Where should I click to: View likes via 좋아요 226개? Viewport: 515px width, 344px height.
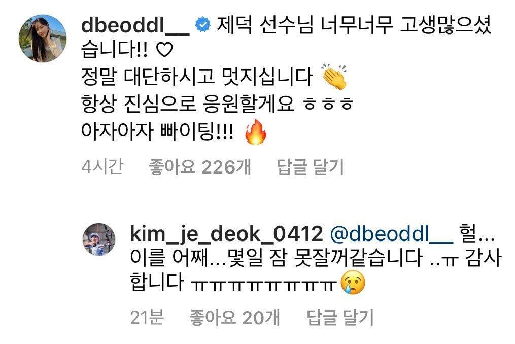[200, 166]
